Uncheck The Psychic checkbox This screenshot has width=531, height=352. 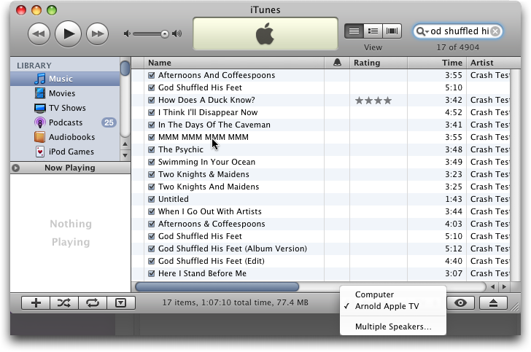[x=152, y=149]
